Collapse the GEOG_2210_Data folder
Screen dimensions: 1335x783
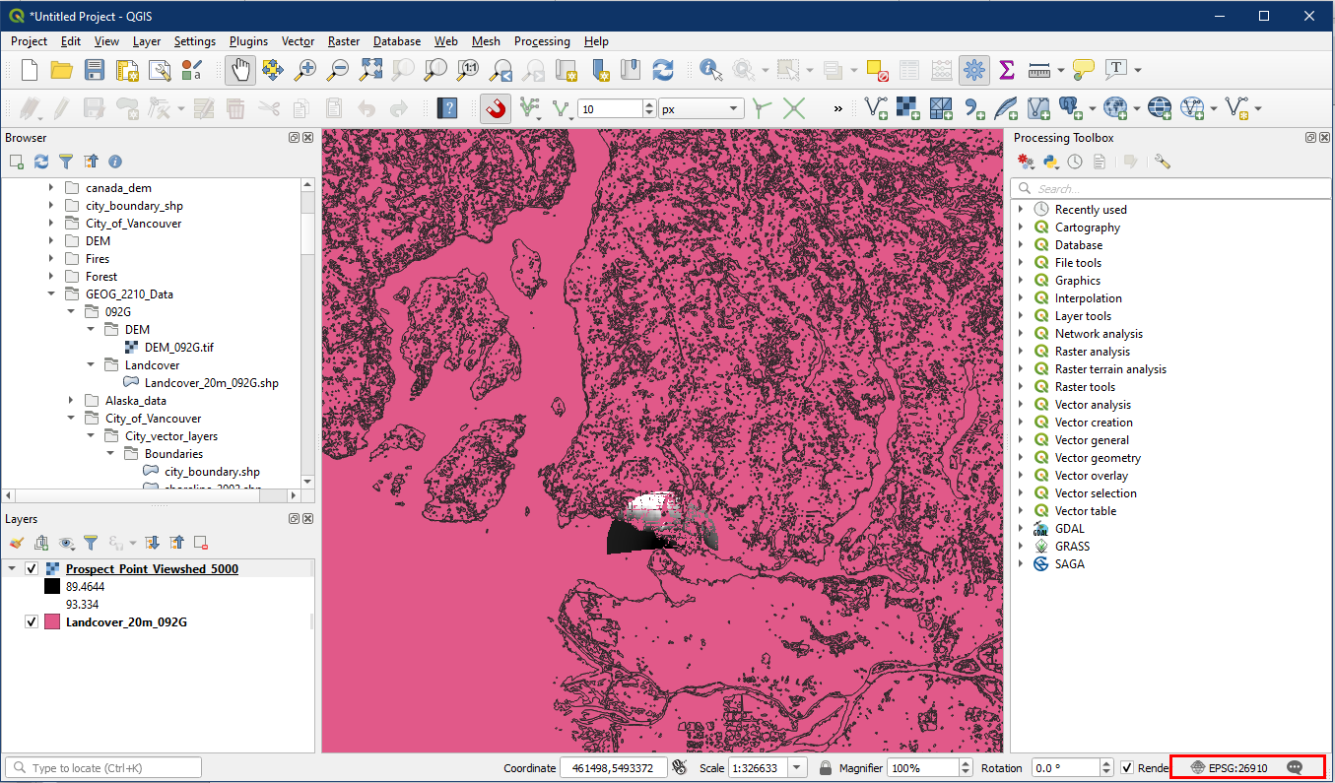pos(51,294)
